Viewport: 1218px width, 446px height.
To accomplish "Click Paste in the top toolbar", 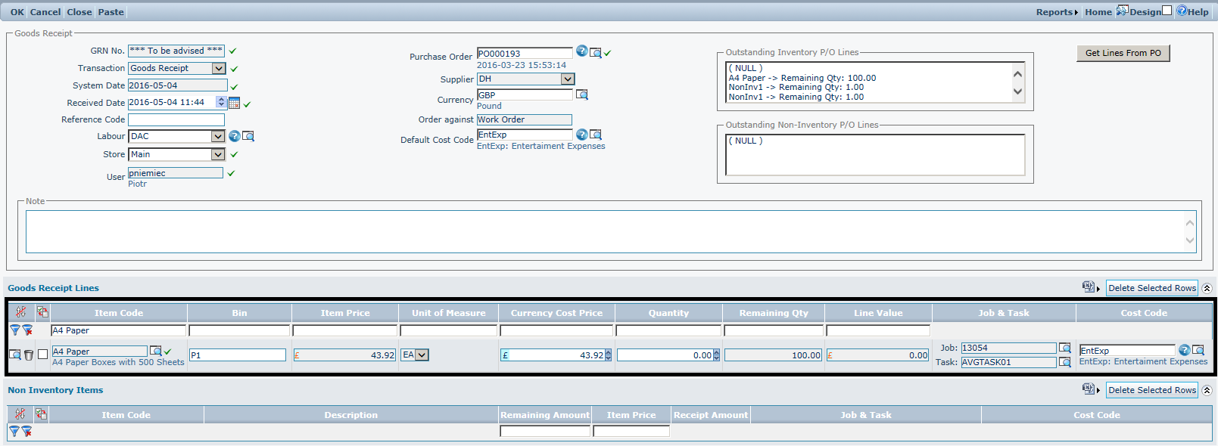I will tap(111, 12).
